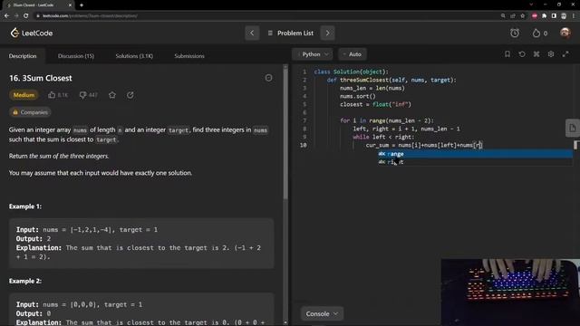Image resolution: width=580 pixels, height=326 pixels.
Task: Open the Problem List
Action: (x=290, y=33)
